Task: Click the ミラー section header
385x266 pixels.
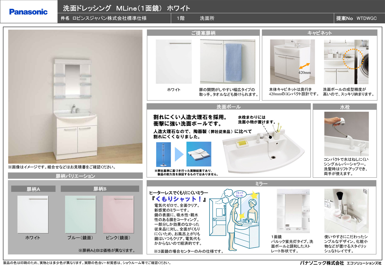Action: point(261,183)
